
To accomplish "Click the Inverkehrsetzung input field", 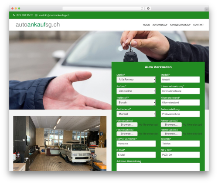I will [180, 91].
